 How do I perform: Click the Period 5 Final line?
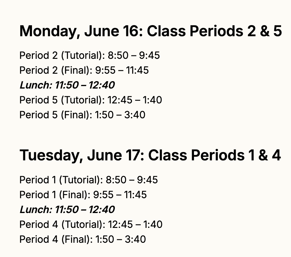(83, 115)
